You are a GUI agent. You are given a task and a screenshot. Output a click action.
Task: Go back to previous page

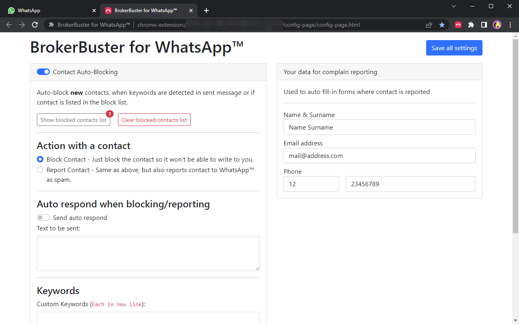pos(9,25)
